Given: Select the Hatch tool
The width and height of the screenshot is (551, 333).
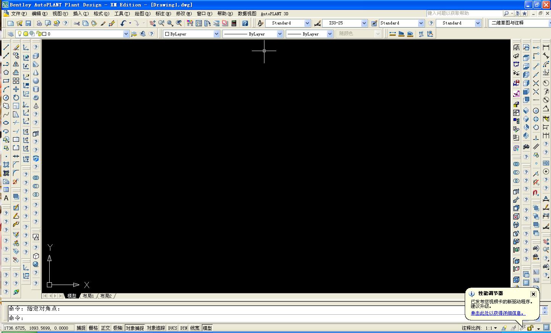Looking at the screenshot, I should click(6, 165).
